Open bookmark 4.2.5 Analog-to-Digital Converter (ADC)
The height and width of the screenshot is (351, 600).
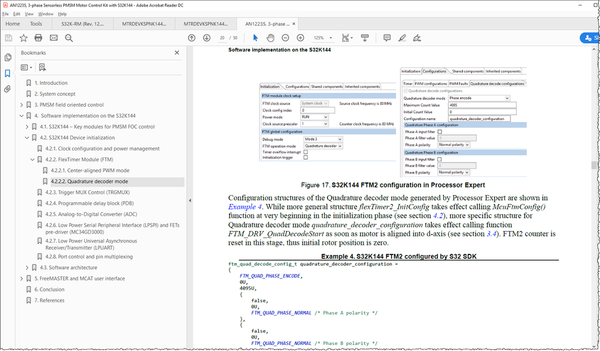91,215
